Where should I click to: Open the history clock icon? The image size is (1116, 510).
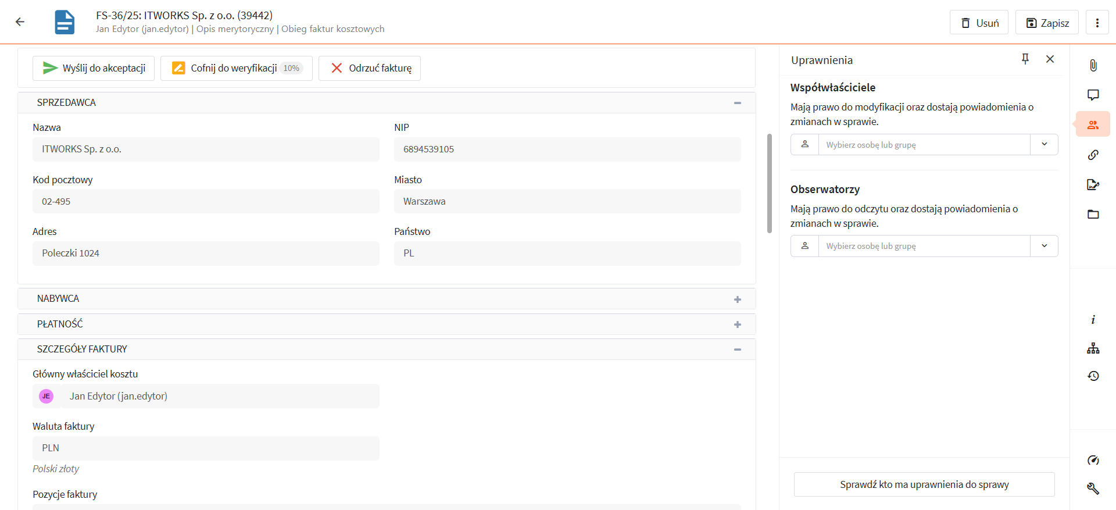coord(1093,376)
